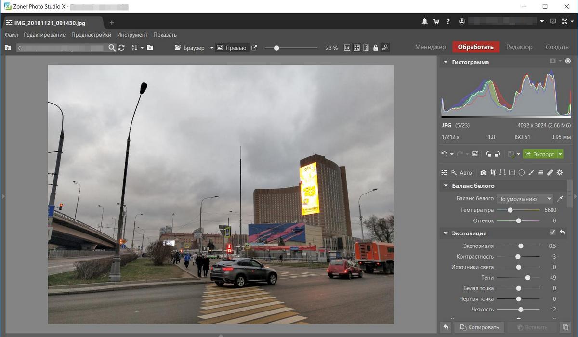This screenshot has width=578, height=337.
Task: Click the Копировать button
Action: click(x=479, y=327)
